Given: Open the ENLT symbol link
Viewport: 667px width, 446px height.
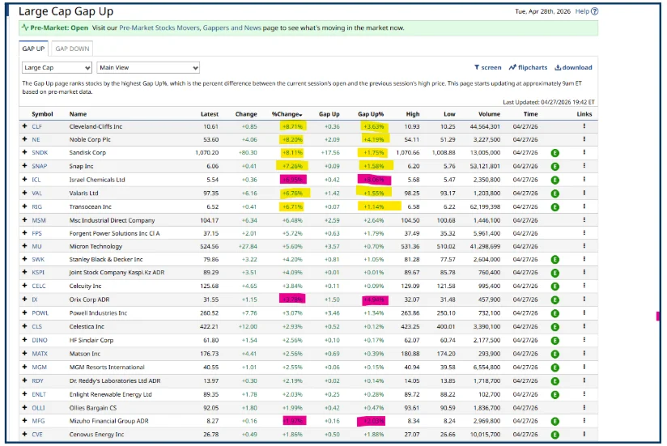Looking at the screenshot, I should point(39,394).
